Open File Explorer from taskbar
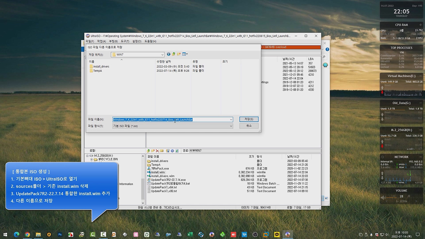425x239 pixels. (38, 234)
